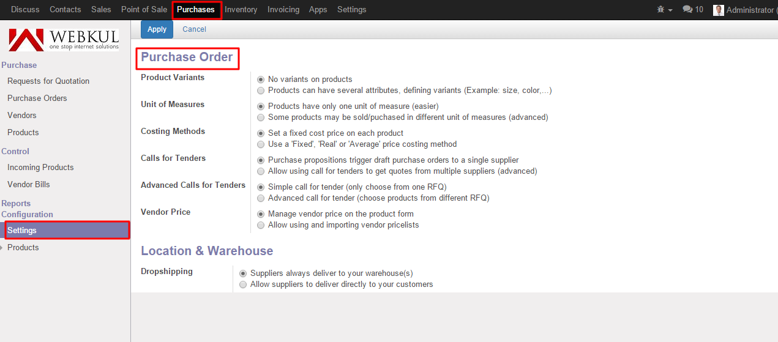Image resolution: width=778 pixels, height=342 pixels.
Task: Select 'Products can have several attributes' option
Action: tap(261, 91)
